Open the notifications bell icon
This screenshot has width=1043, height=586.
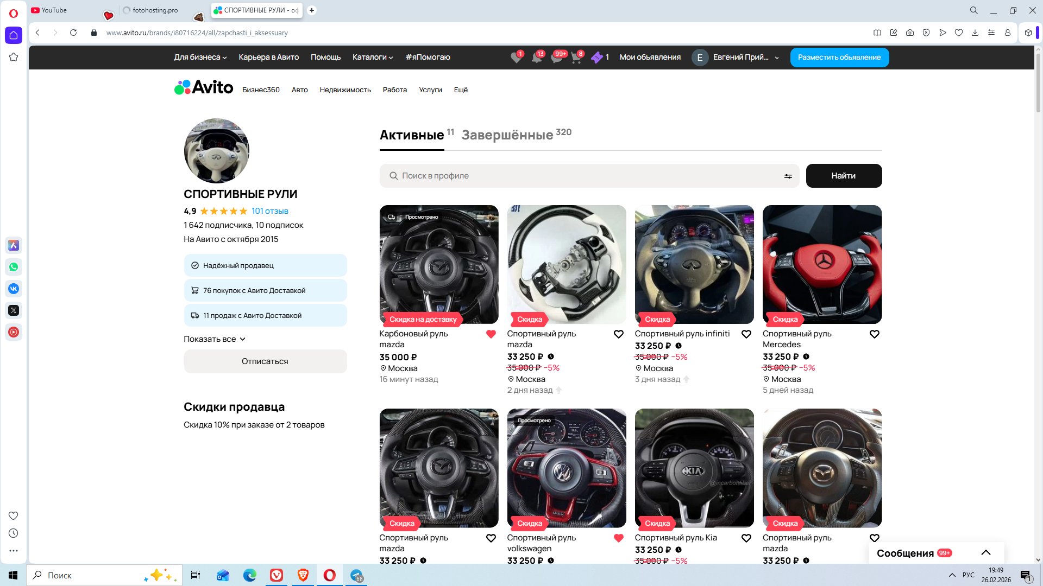click(x=536, y=58)
